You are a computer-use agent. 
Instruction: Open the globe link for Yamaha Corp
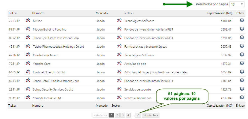click(x=242, y=63)
